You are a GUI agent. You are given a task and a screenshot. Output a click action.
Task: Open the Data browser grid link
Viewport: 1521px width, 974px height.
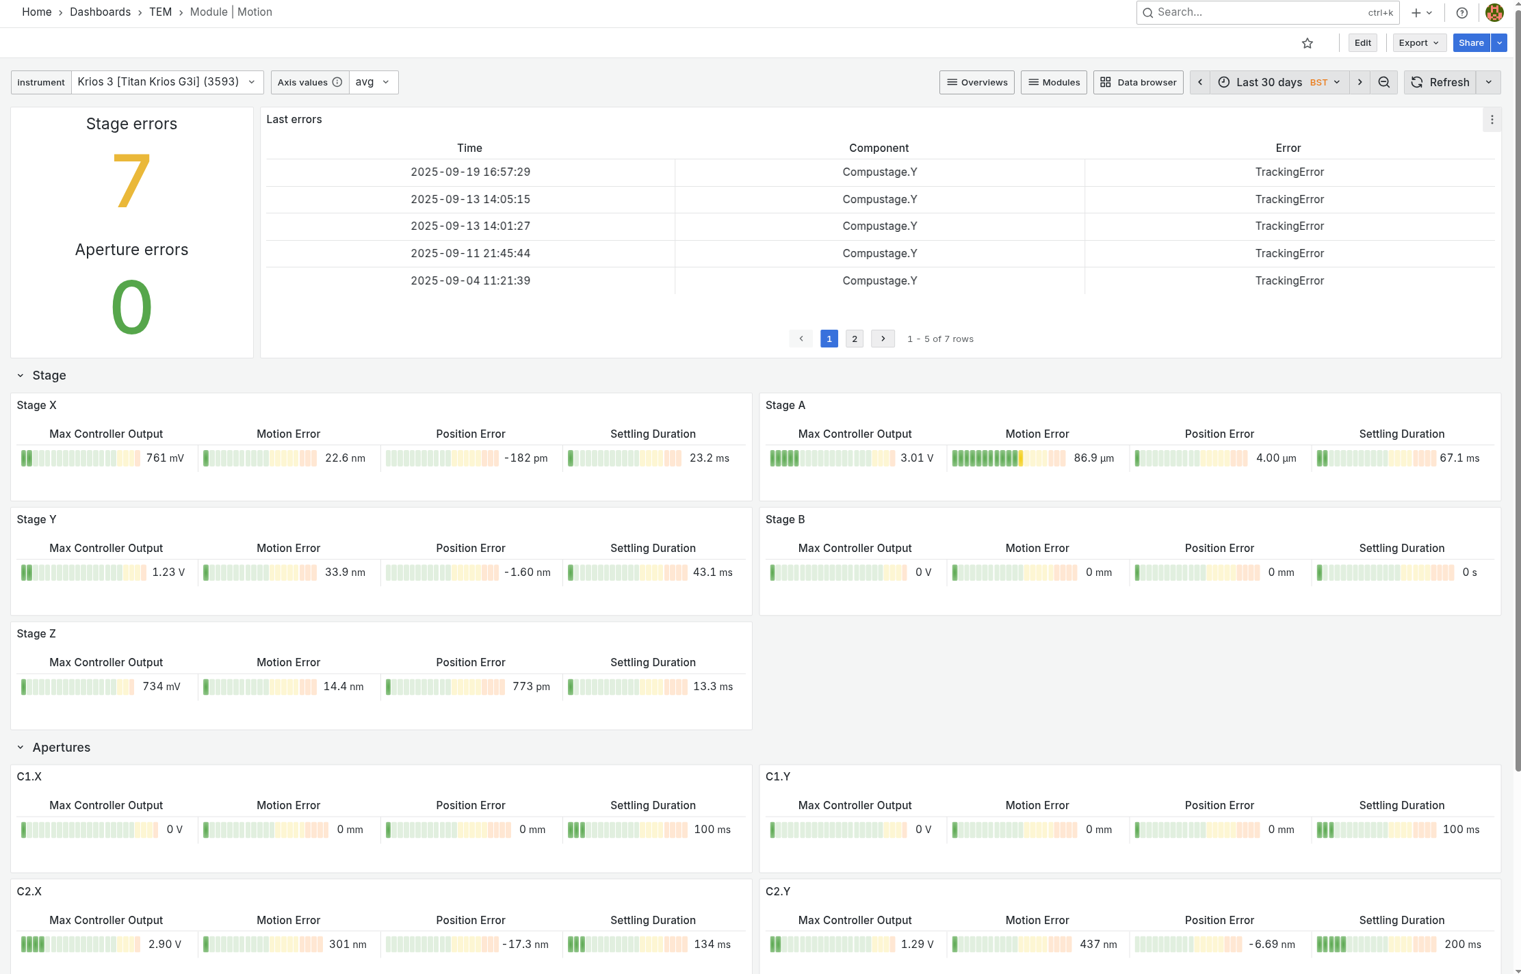[1139, 82]
